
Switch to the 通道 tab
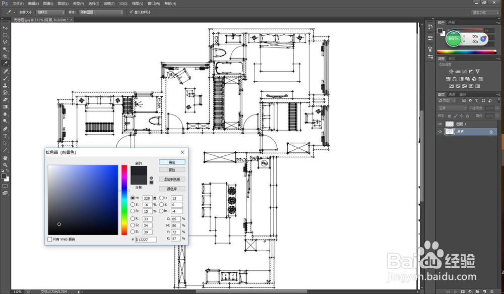pyautogui.click(x=452, y=95)
